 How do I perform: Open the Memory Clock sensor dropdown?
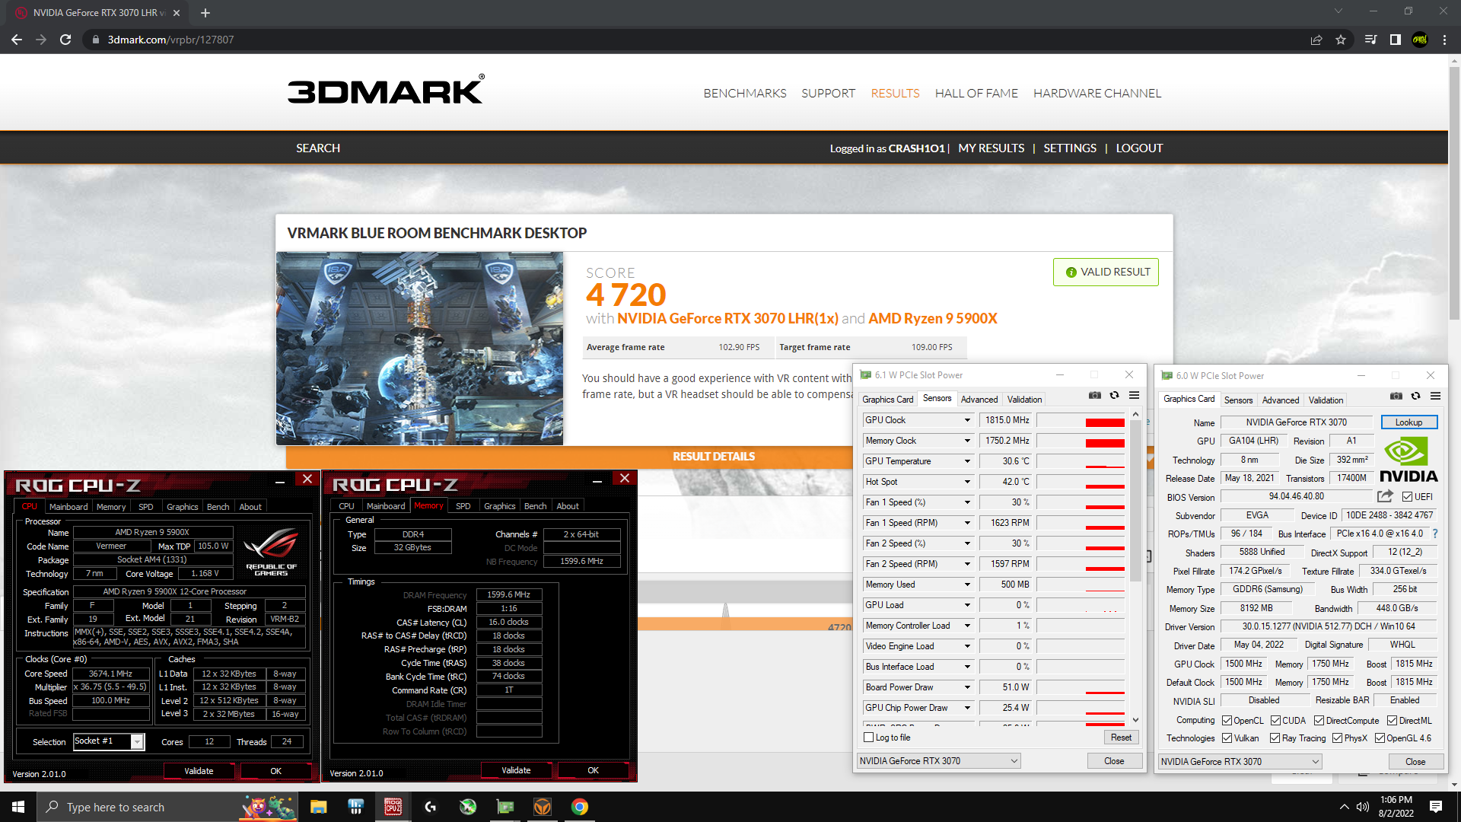coord(967,441)
